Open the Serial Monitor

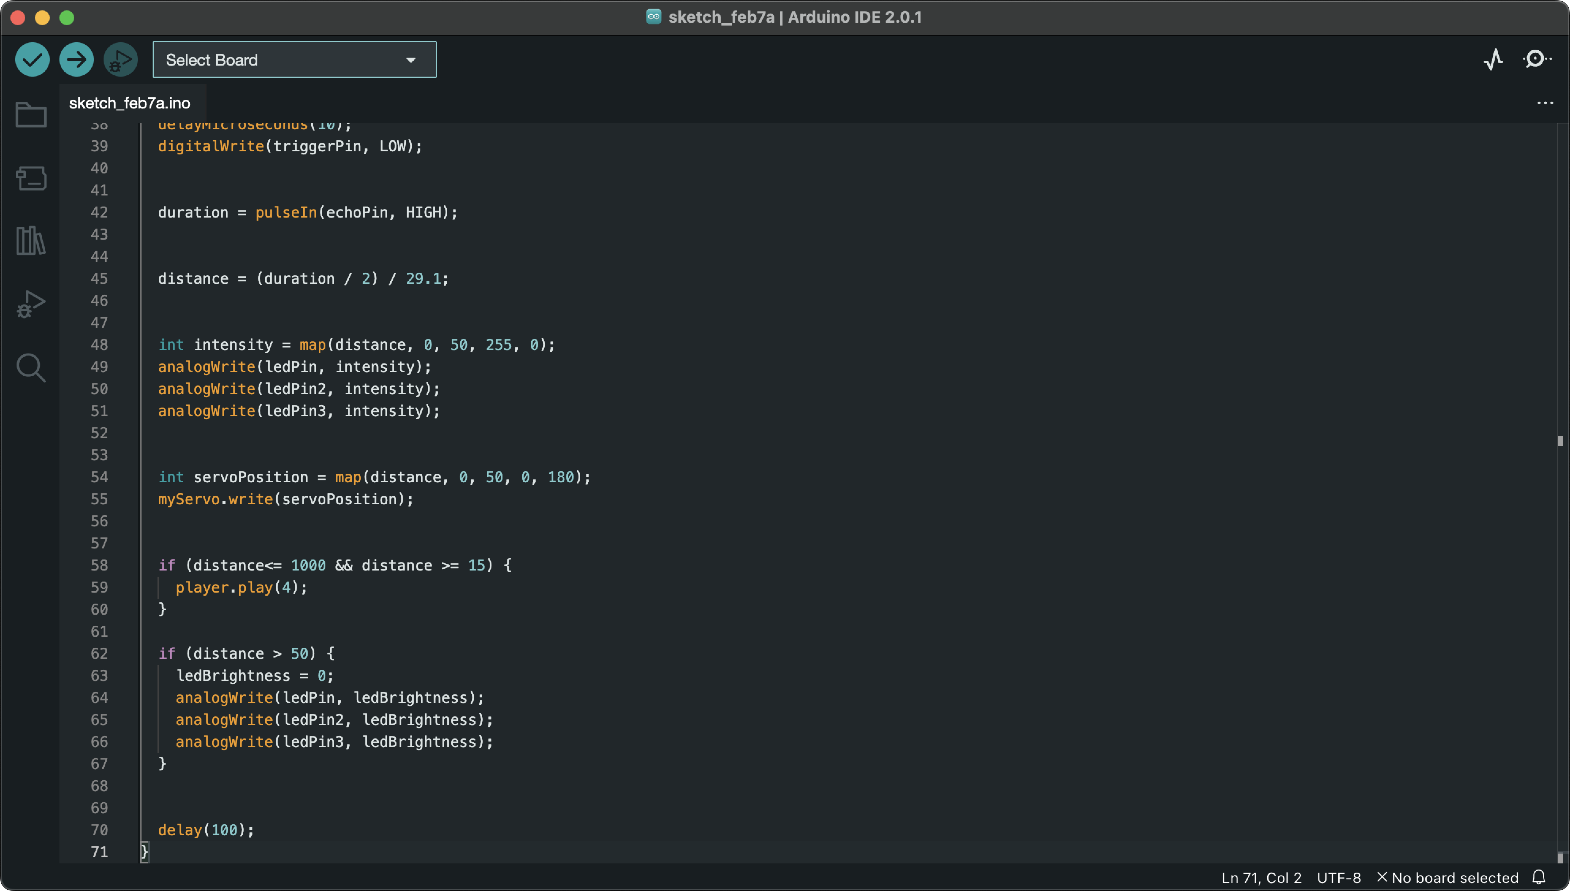pyautogui.click(x=1536, y=59)
